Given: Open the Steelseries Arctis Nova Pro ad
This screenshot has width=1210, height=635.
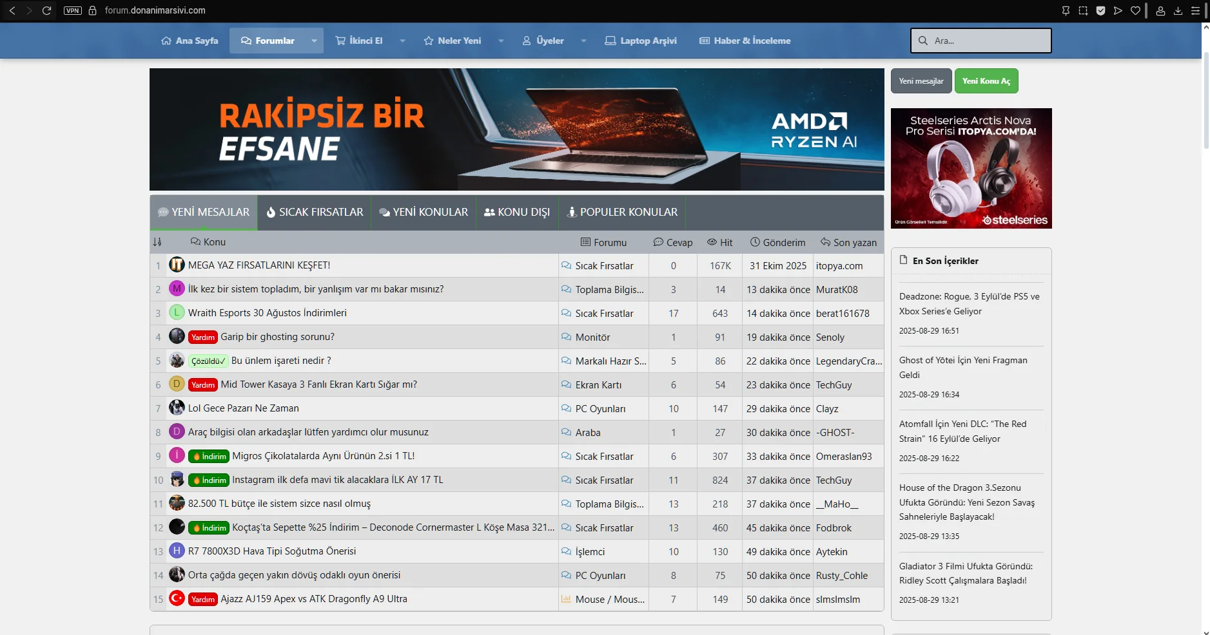Looking at the screenshot, I should (971, 168).
